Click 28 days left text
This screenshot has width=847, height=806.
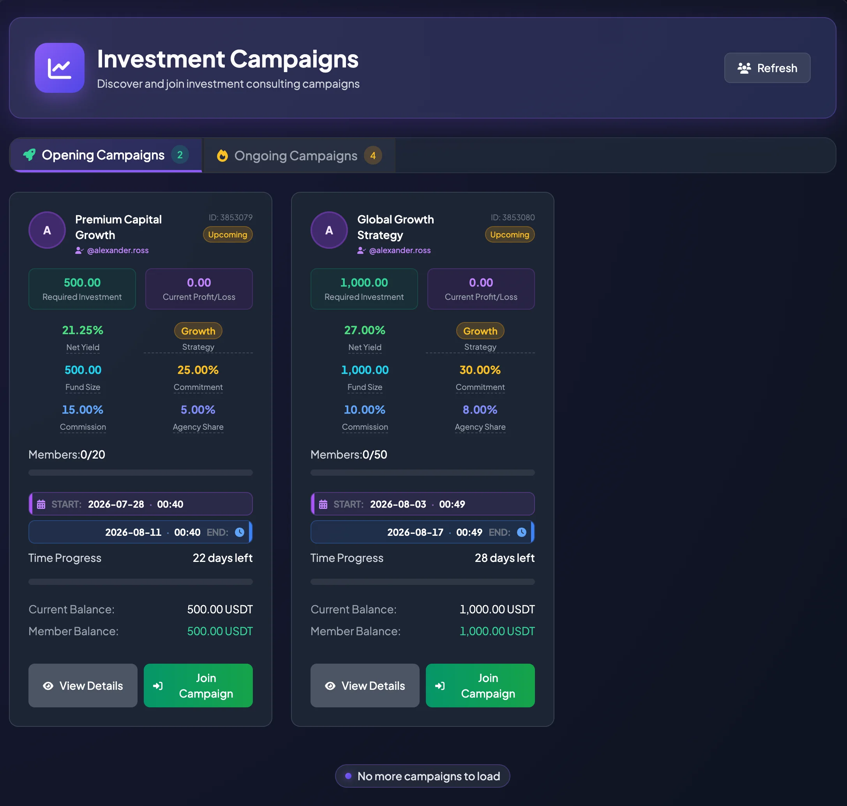pos(505,558)
